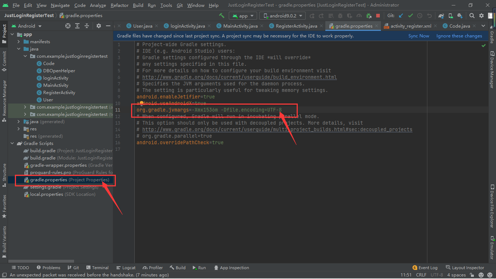The width and height of the screenshot is (496, 279).
Task: Open the SDK Manager icon
Action: point(460,16)
